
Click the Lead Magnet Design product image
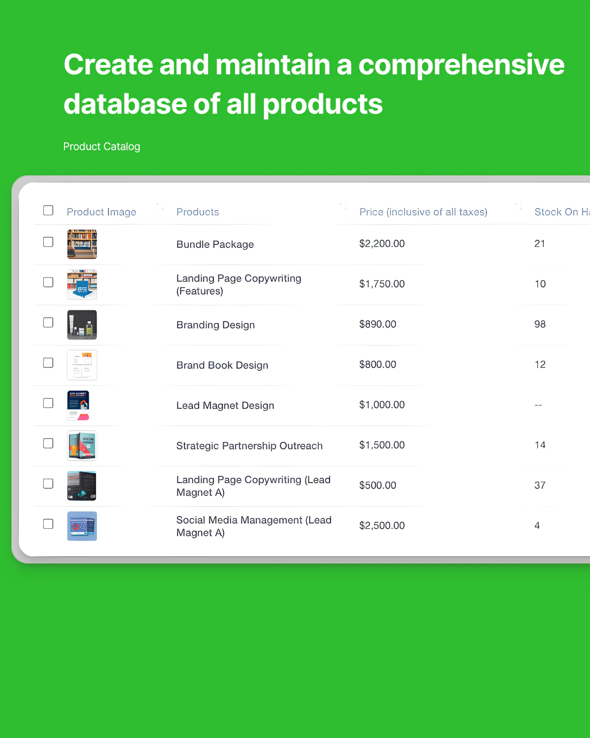79,405
